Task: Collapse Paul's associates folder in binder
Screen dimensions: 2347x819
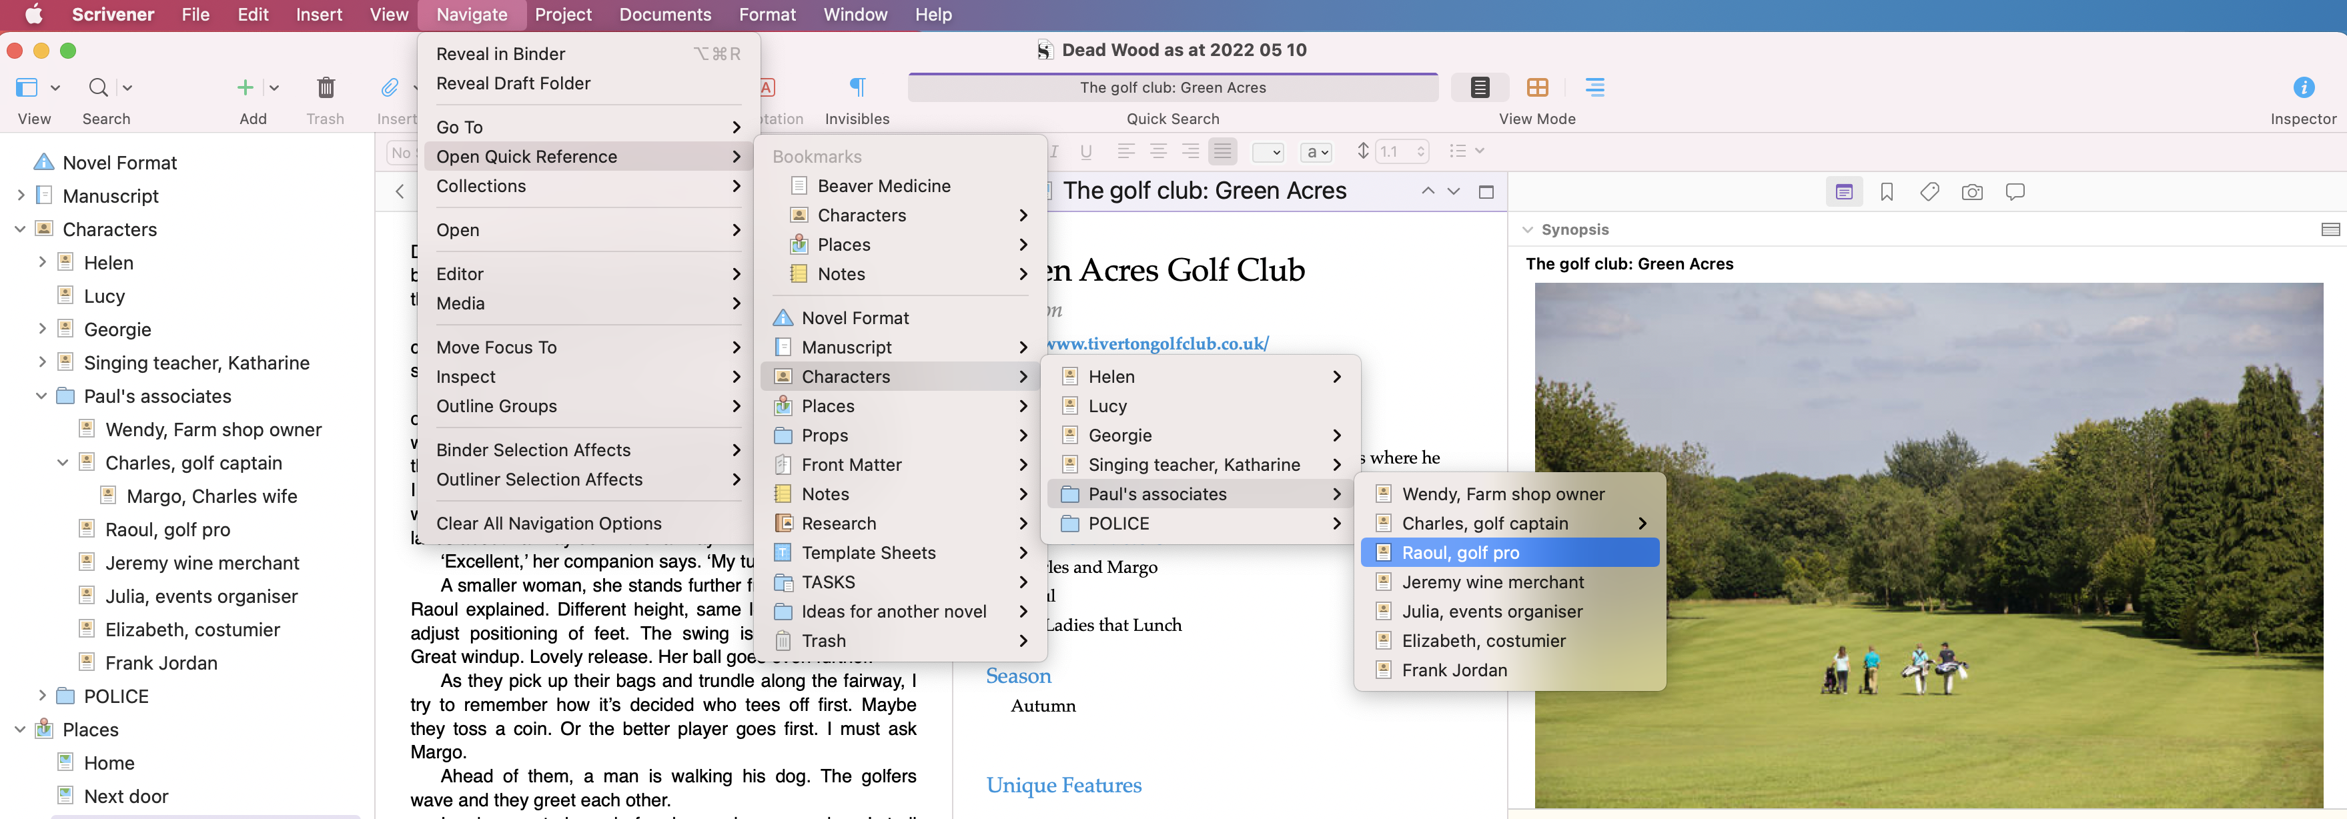Action: [x=42, y=396]
